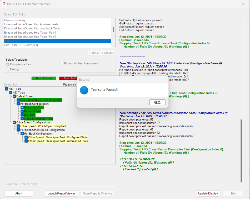The width and height of the screenshot is (250, 199).
Task: Select Other Speed Configurations tree label
Action: 33,122
